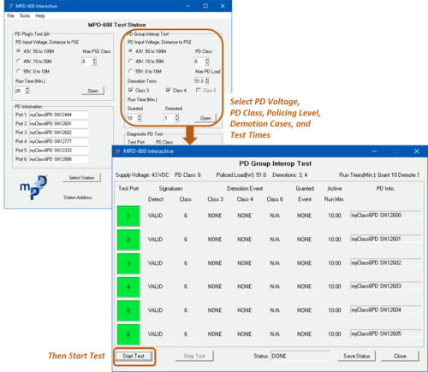428x372 pixels.
Task: Minimize the PD Group Interop Test window
Action: point(374,151)
